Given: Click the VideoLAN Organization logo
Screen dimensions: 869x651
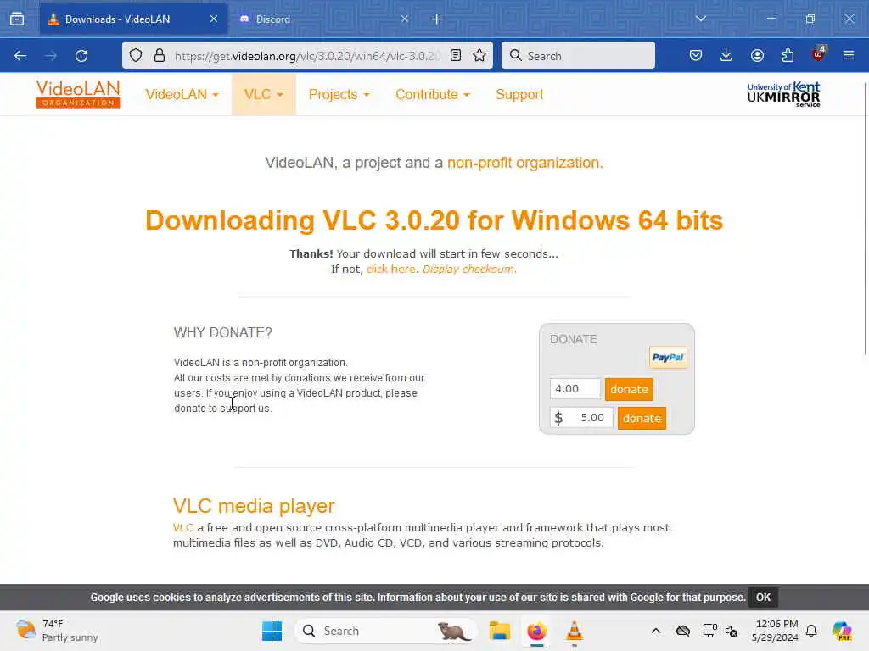Looking at the screenshot, I should click(78, 94).
